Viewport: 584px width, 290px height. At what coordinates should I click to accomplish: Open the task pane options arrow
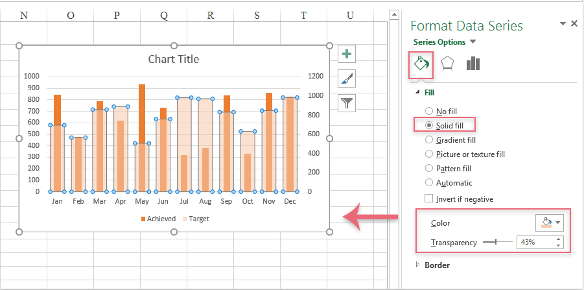tap(563, 24)
